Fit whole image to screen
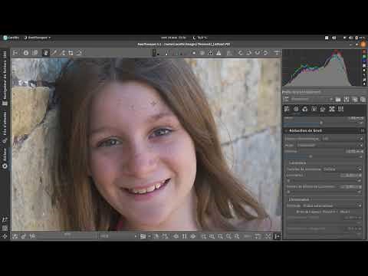This screenshot has width=368, height=276. click(x=220, y=236)
